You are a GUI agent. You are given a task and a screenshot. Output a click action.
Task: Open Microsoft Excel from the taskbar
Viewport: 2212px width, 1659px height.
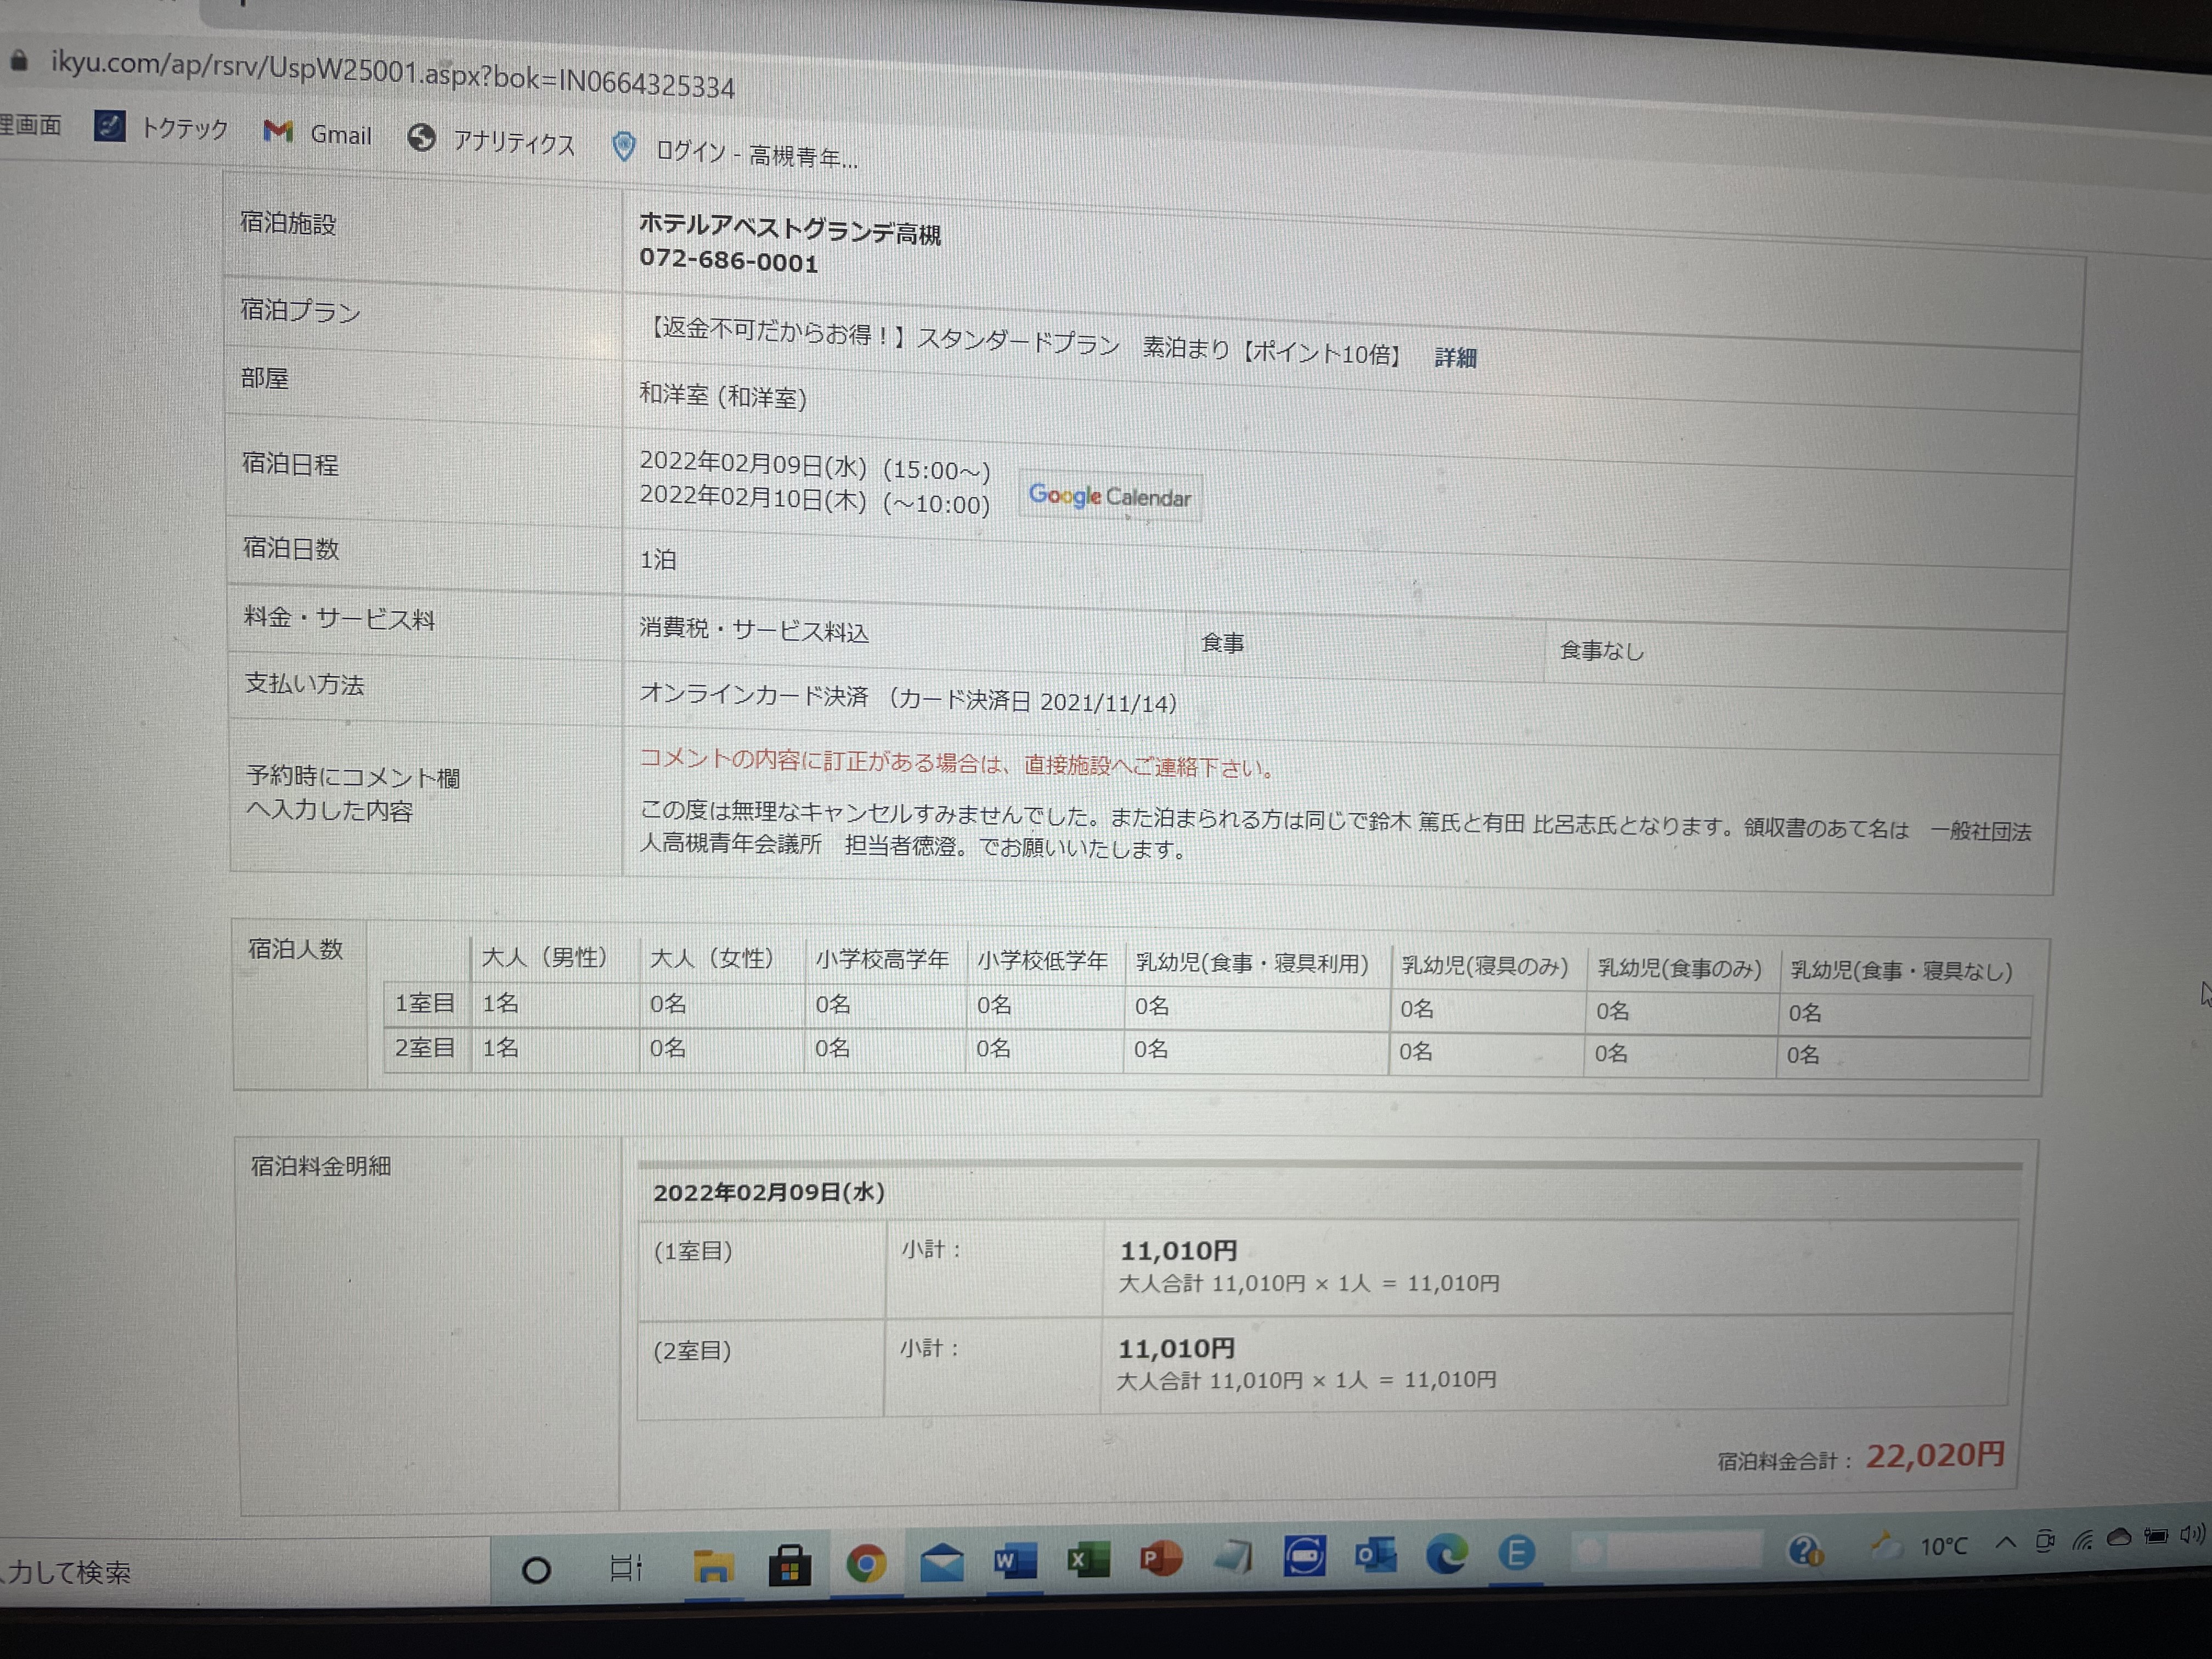(x=1088, y=1559)
